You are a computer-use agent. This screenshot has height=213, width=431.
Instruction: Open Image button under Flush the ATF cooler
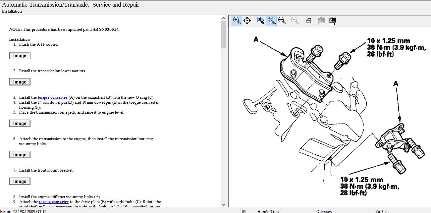20,55
